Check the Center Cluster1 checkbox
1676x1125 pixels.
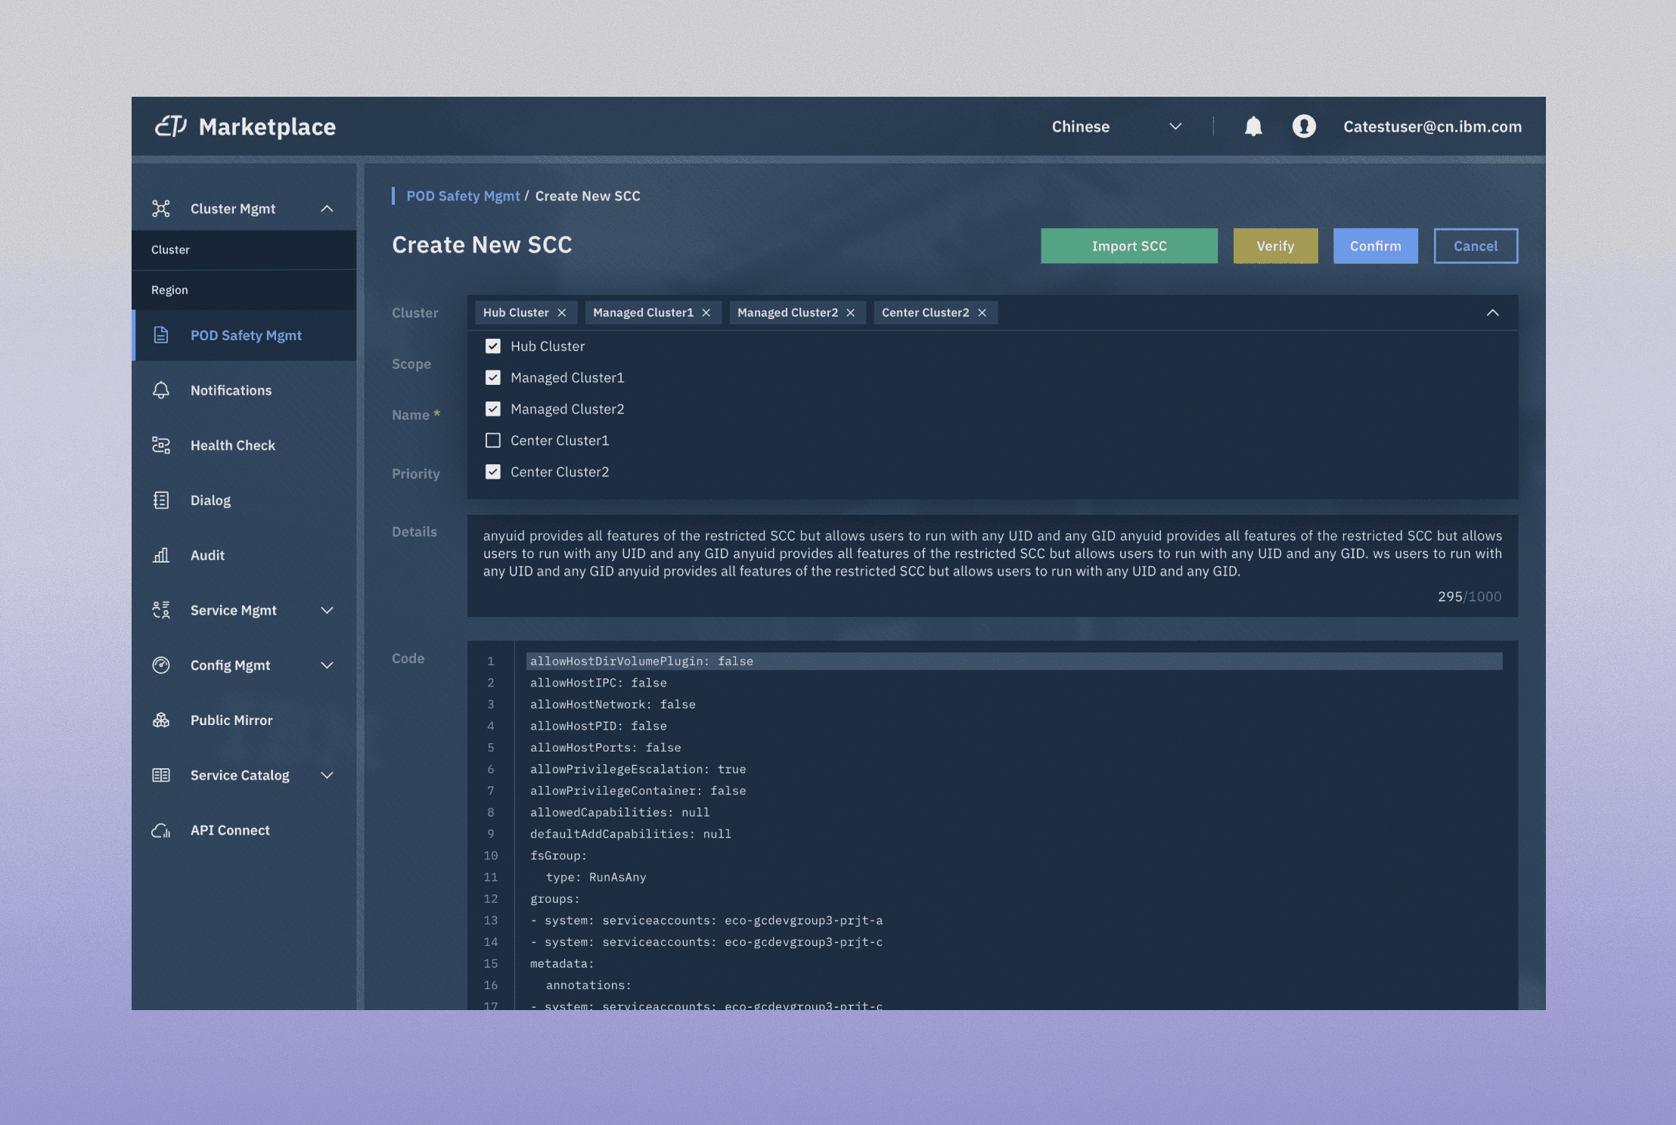[493, 441]
